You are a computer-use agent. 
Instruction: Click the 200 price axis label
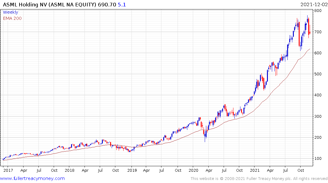(318, 138)
